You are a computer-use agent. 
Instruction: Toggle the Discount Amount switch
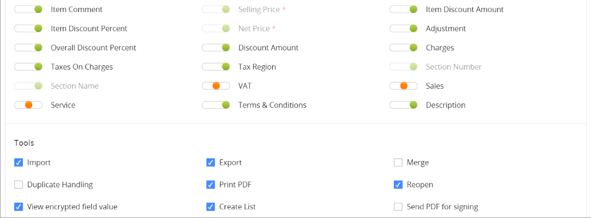click(216, 48)
